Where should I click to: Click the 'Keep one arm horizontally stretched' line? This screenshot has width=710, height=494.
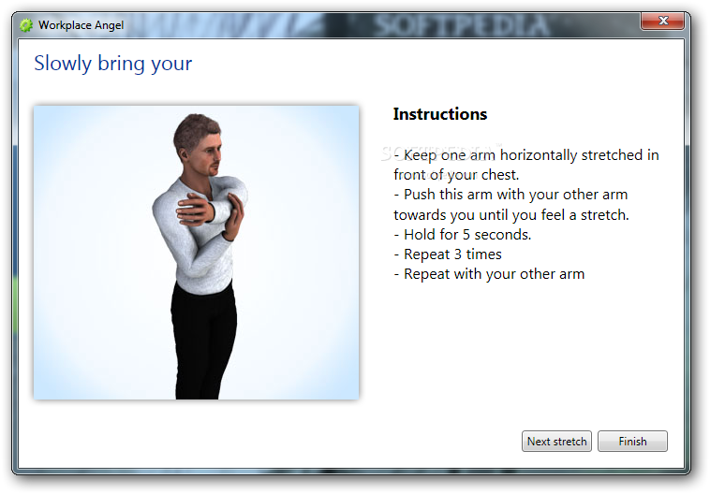point(526,155)
